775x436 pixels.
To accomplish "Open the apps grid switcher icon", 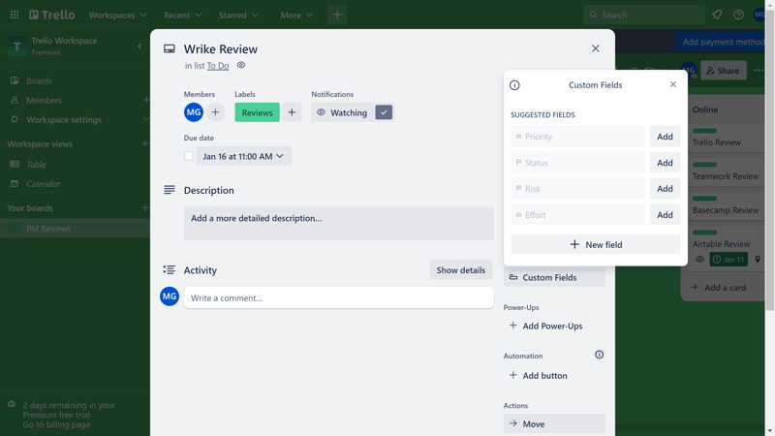I will (15, 15).
